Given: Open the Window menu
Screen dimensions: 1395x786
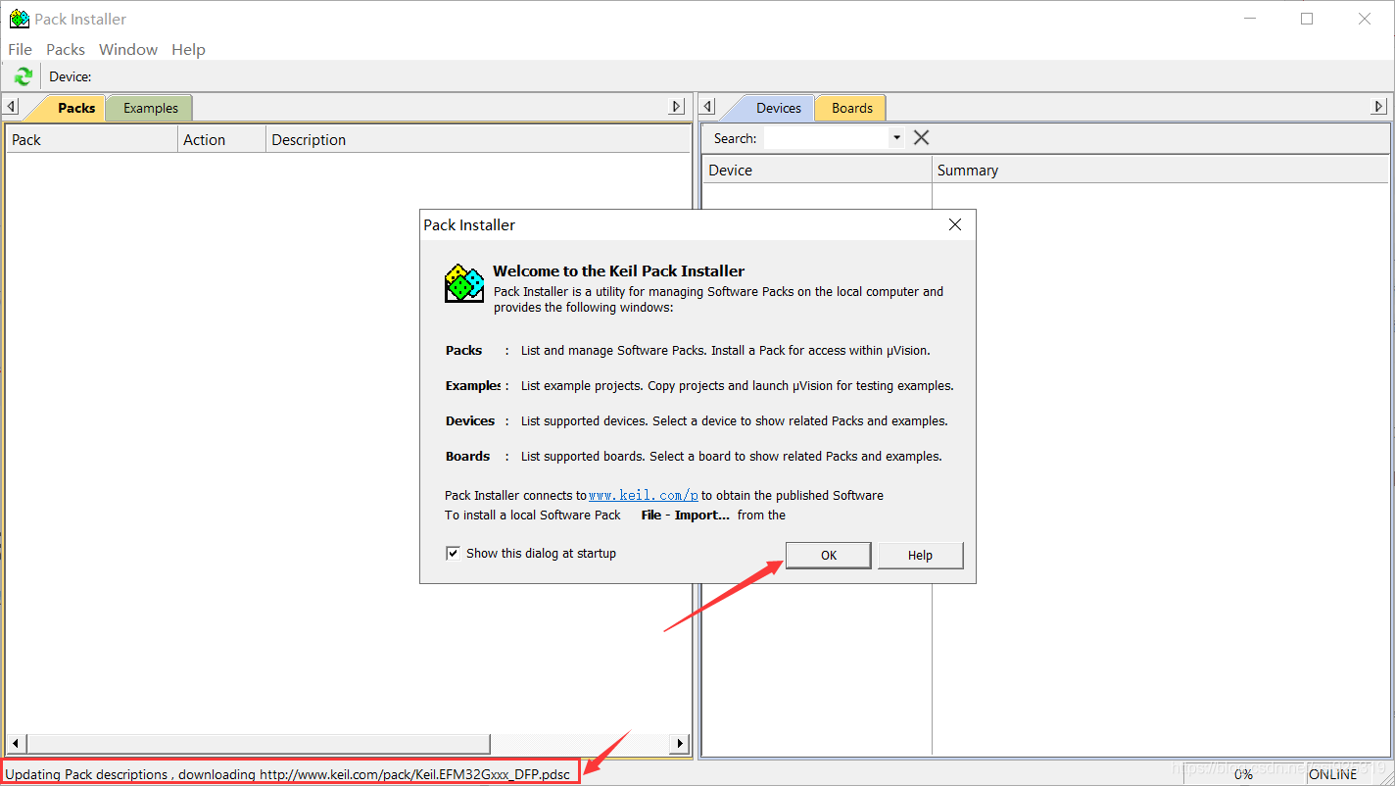Looking at the screenshot, I should [x=128, y=49].
